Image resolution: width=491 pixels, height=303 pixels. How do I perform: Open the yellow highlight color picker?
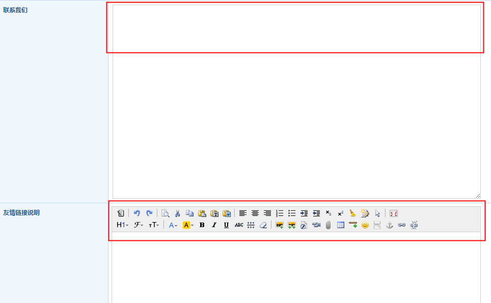(x=188, y=225)
